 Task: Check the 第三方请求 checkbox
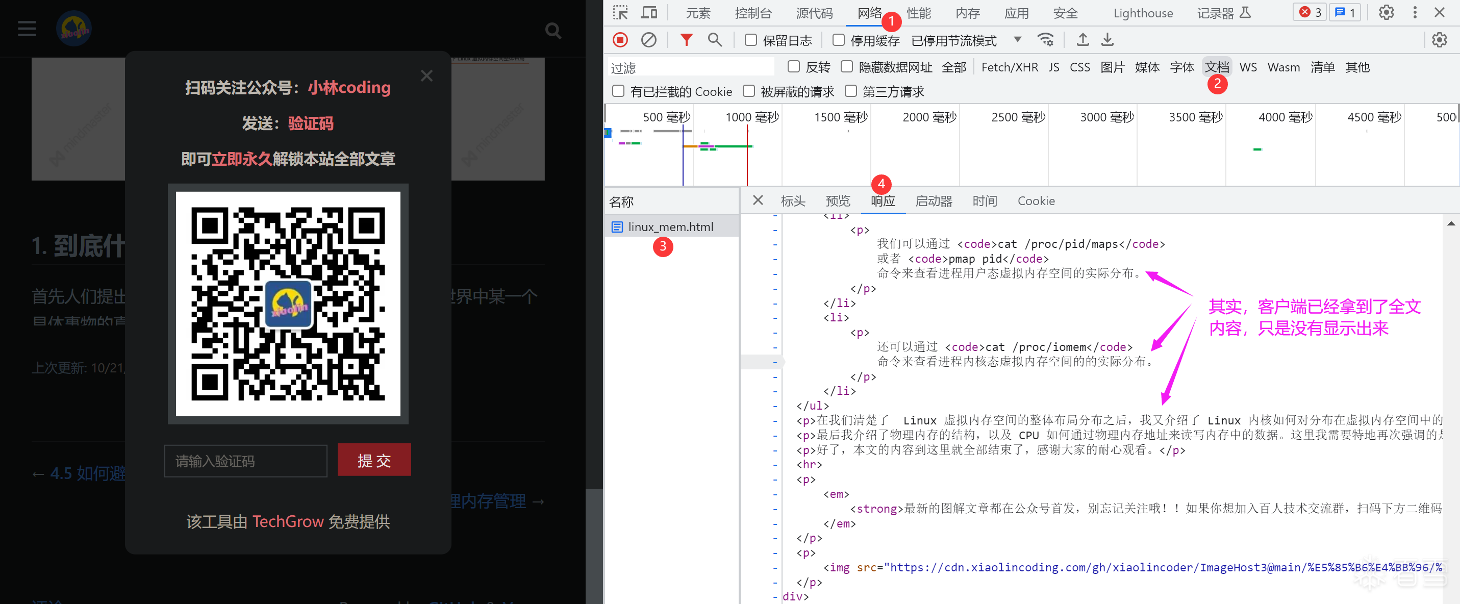tap(850, 91)
